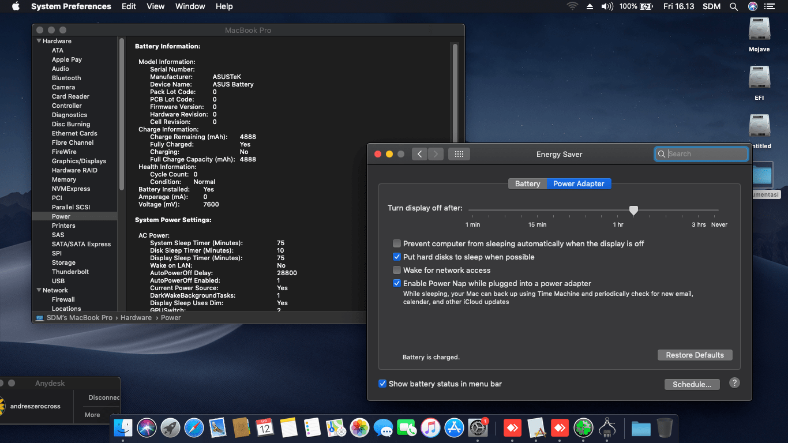Open the Help question mark button
Image resolution: width=788 pixels, height=443 pixels.
pyautogui.click(x=734, y=383)
